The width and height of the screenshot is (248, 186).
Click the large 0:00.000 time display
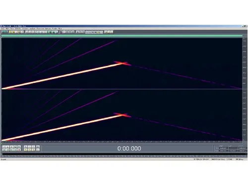129,148
